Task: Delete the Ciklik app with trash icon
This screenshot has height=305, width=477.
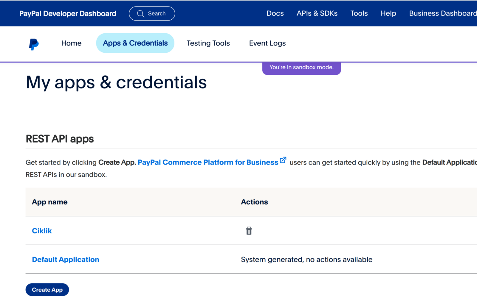Action: pyautogui.click(x=249, y=231)
